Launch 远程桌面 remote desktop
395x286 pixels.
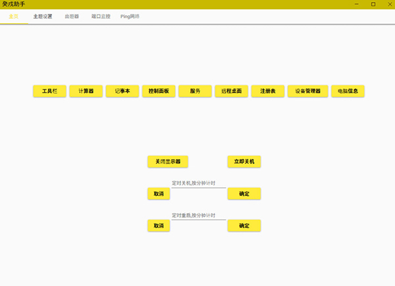click(231, 91)
